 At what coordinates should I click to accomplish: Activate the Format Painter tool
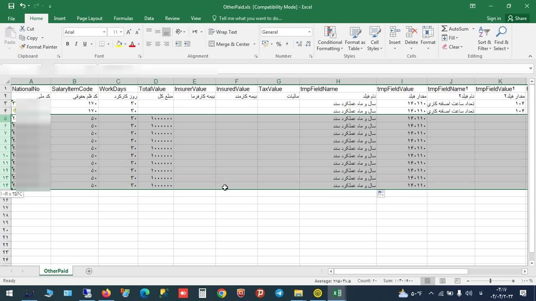tap(39, 47)
